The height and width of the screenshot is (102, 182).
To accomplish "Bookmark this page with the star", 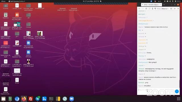I will pos(171,9).
